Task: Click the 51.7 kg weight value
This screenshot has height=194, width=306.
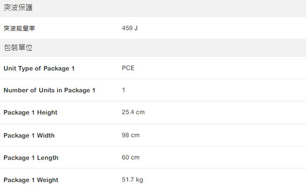Action: point(132,180)
